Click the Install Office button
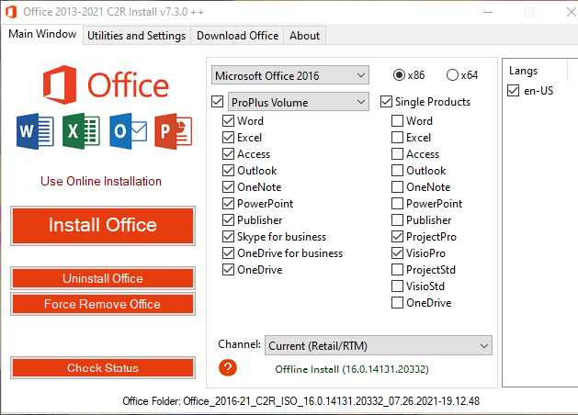Viewport: 578px width, 415px height. click(x=103, y=225)
